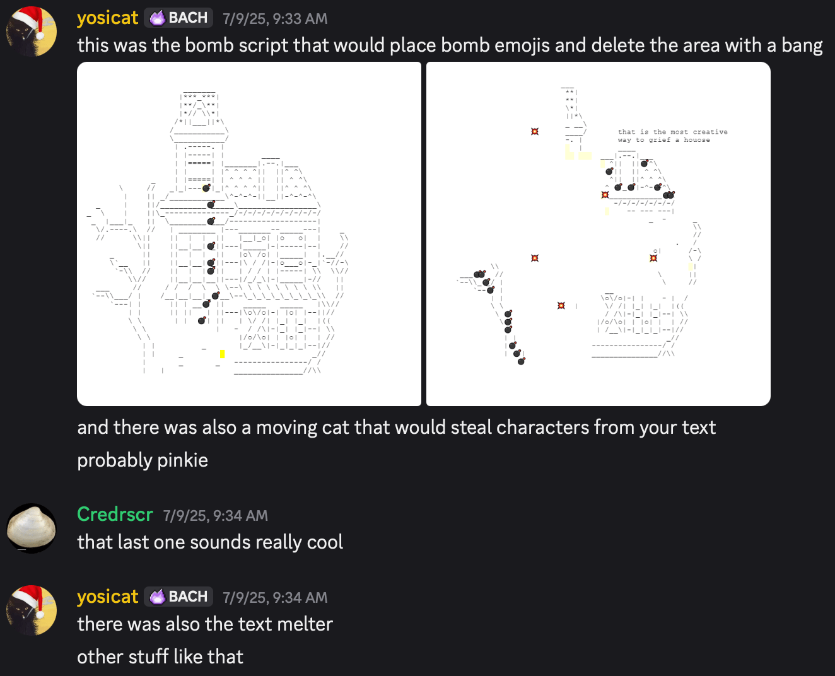This screenshot has width=835, height=676.
Task: Click the 7/9/25, 9:33 AM timestamp
Action: click(275, 19)
